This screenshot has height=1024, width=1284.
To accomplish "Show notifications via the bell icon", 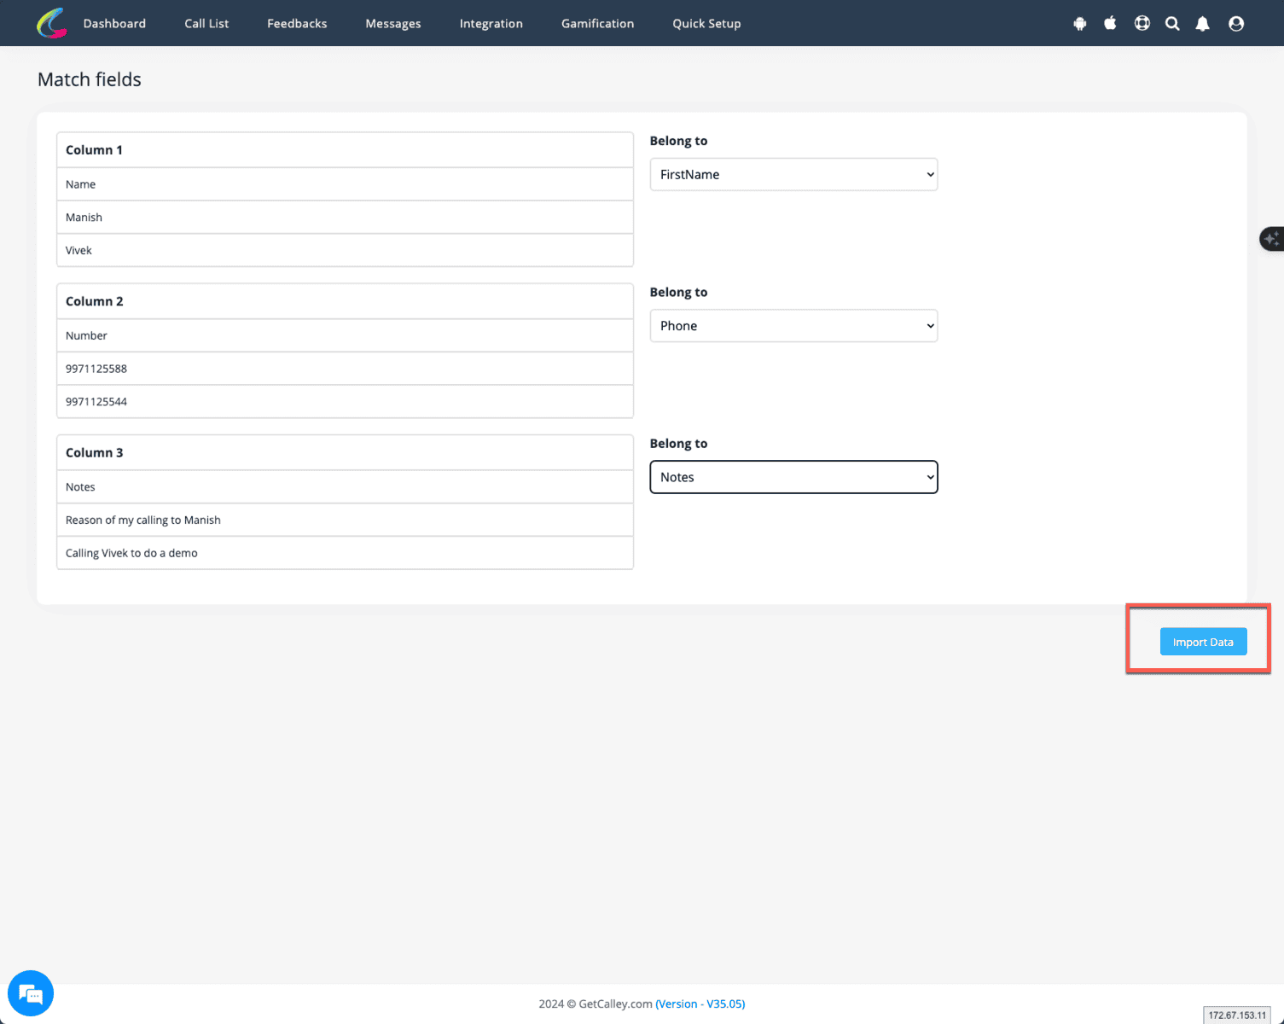I will point(1202,24).
